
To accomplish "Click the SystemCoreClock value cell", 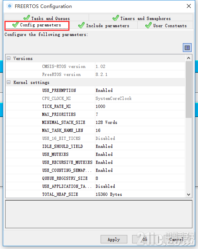I will tap(140, 98).
